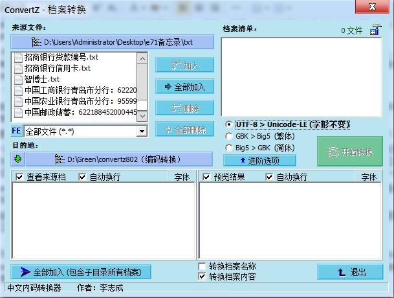This screenshot has height=298, width=394.
Task: Click 全部加入 (包含子目录所有档案) button
Action: [81, 272]
